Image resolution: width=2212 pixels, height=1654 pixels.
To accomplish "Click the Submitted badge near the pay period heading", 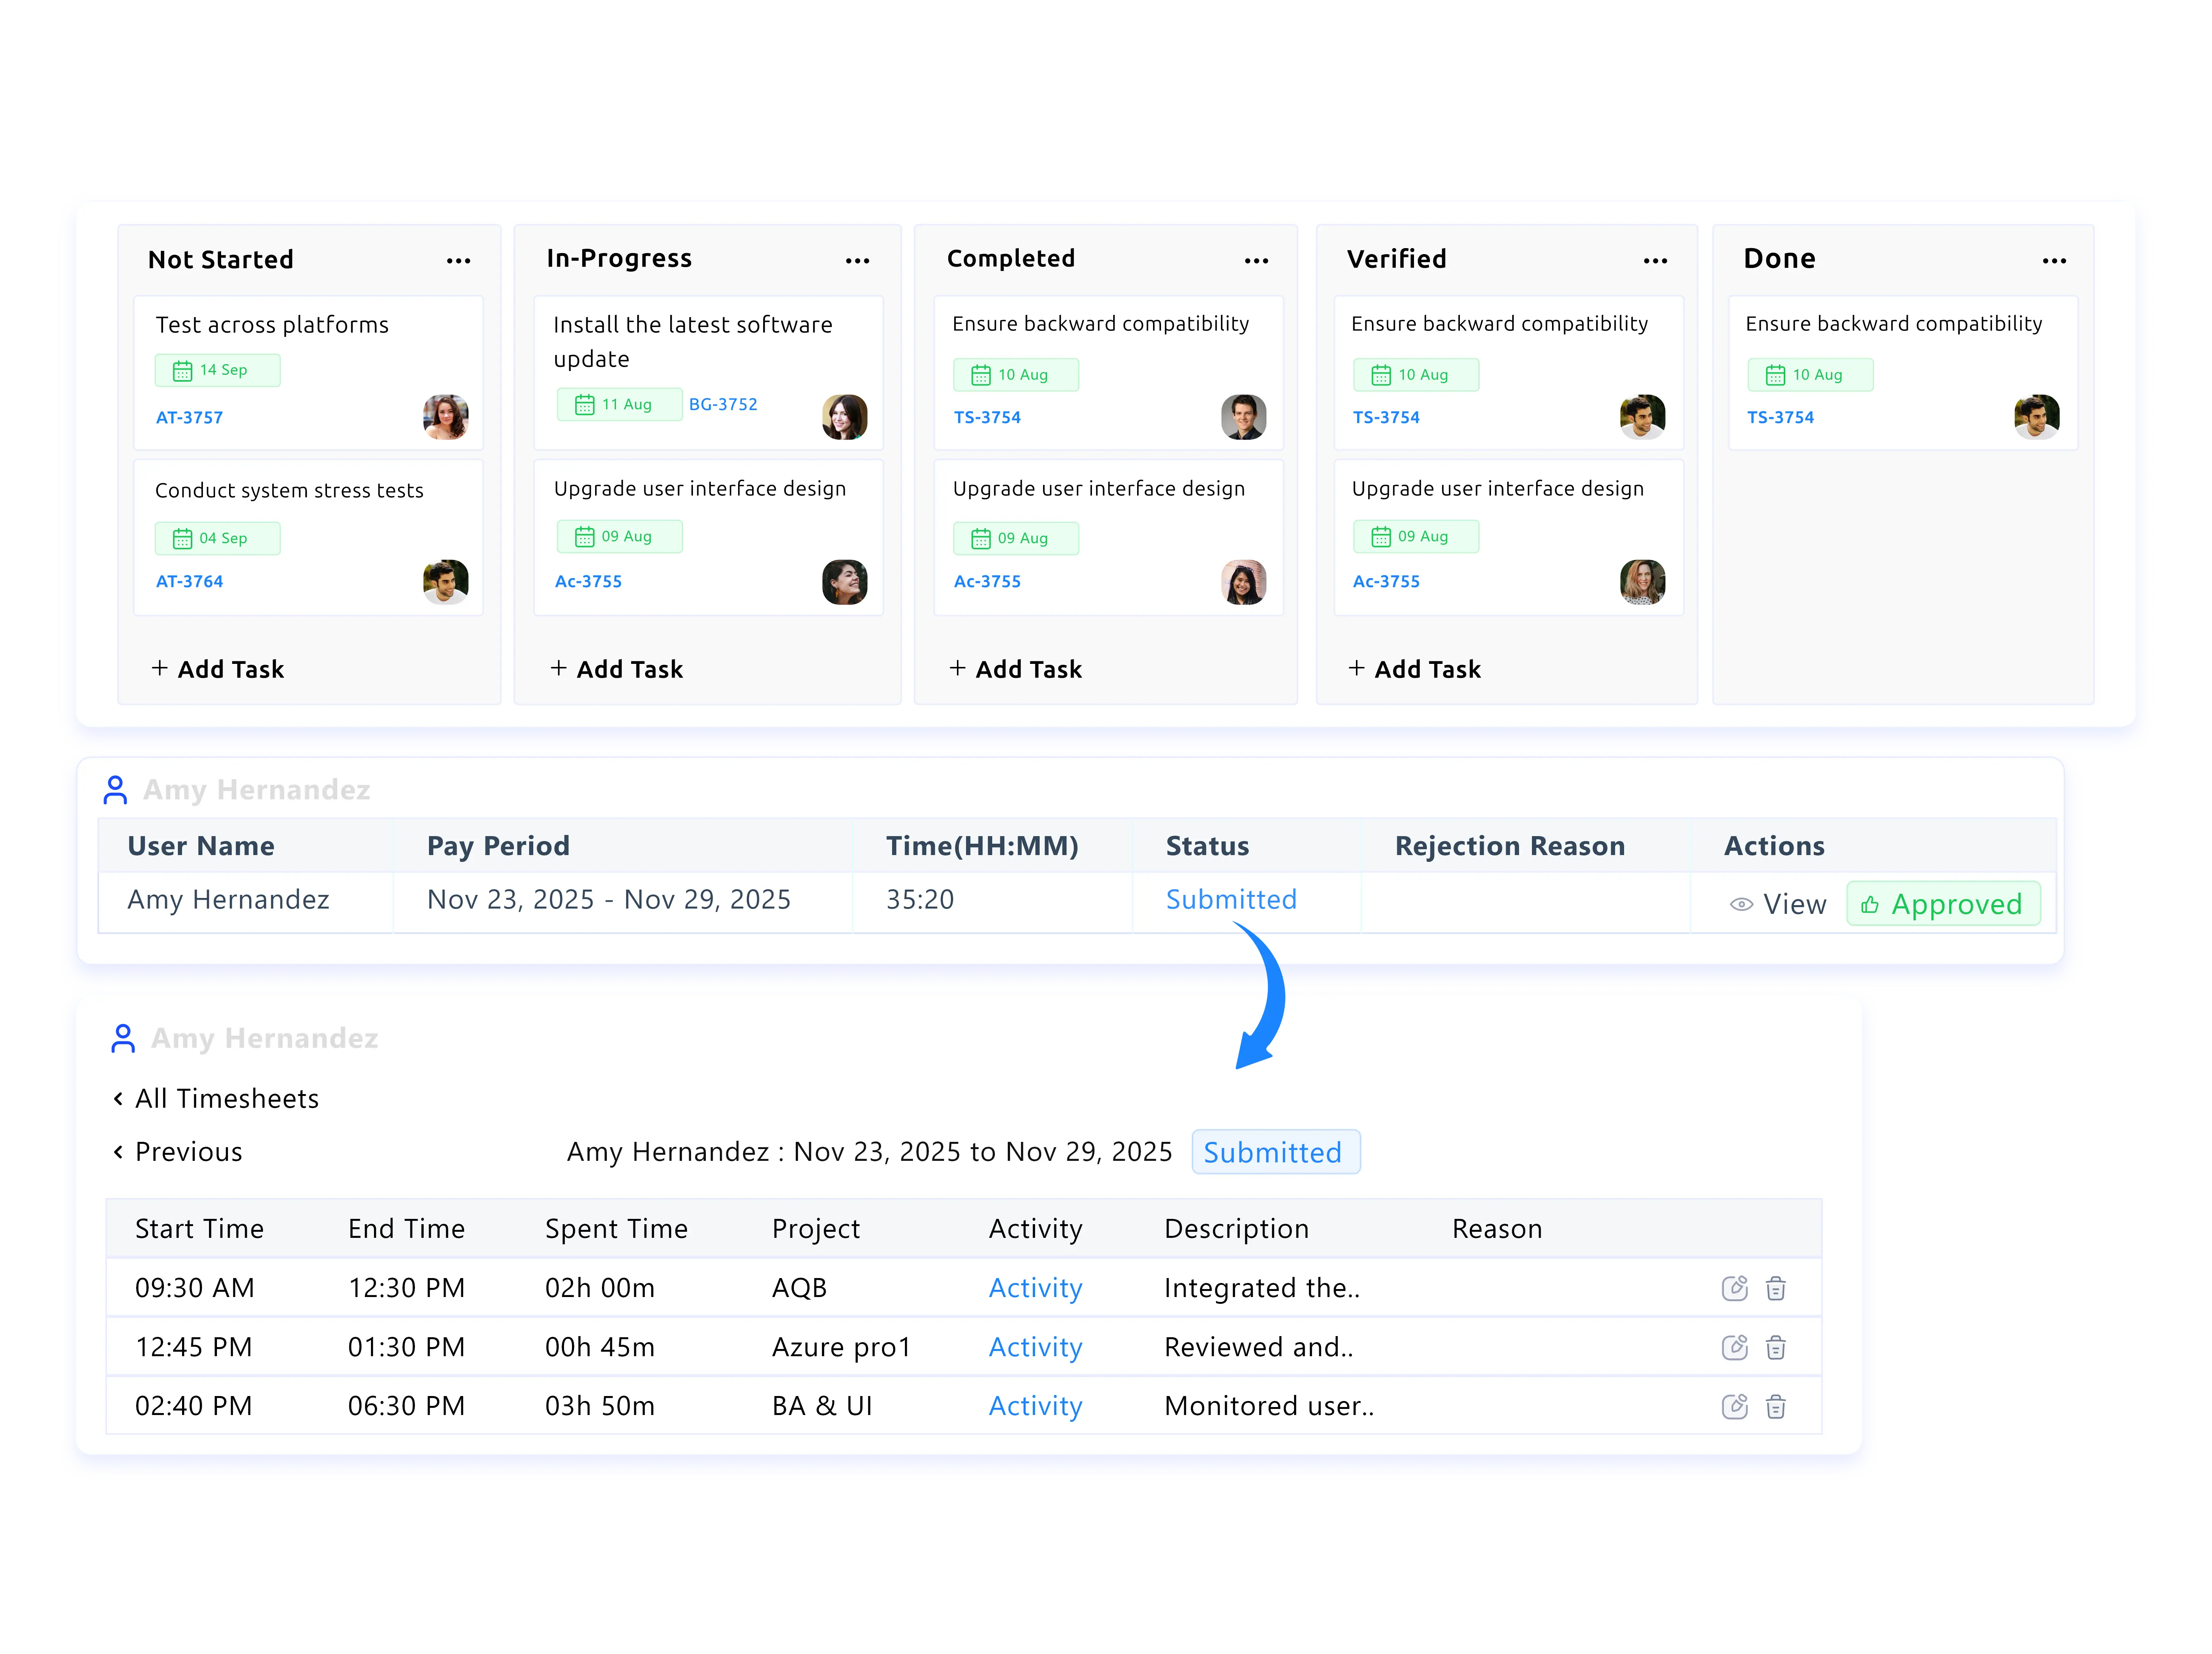I will tap(1276, 1151).
